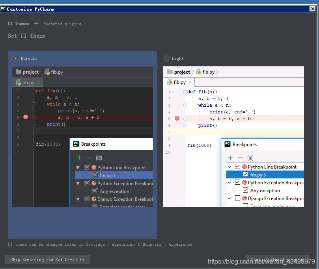319x269 pixels.
Task: Click the group-by icon in Light Breakpoints toolbar
Action: tap(250, 158)
